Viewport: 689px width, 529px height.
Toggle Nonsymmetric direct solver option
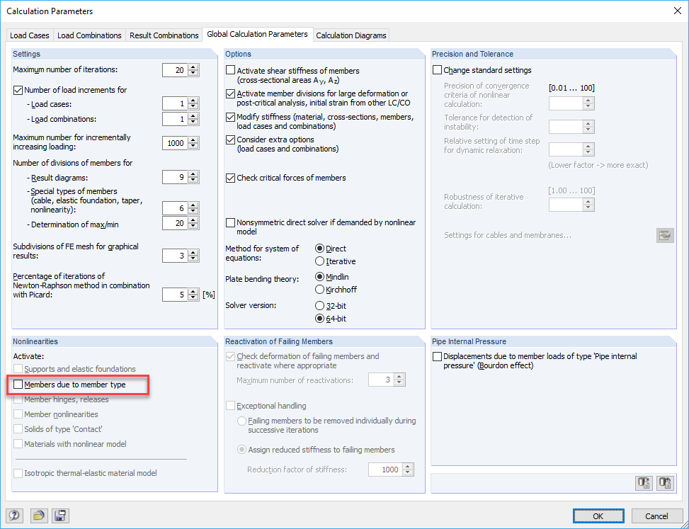point(229,222)
